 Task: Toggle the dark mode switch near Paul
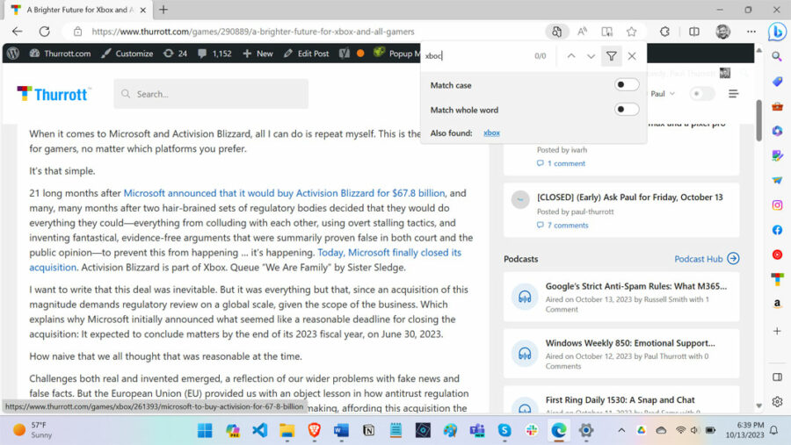click(701, 94)
